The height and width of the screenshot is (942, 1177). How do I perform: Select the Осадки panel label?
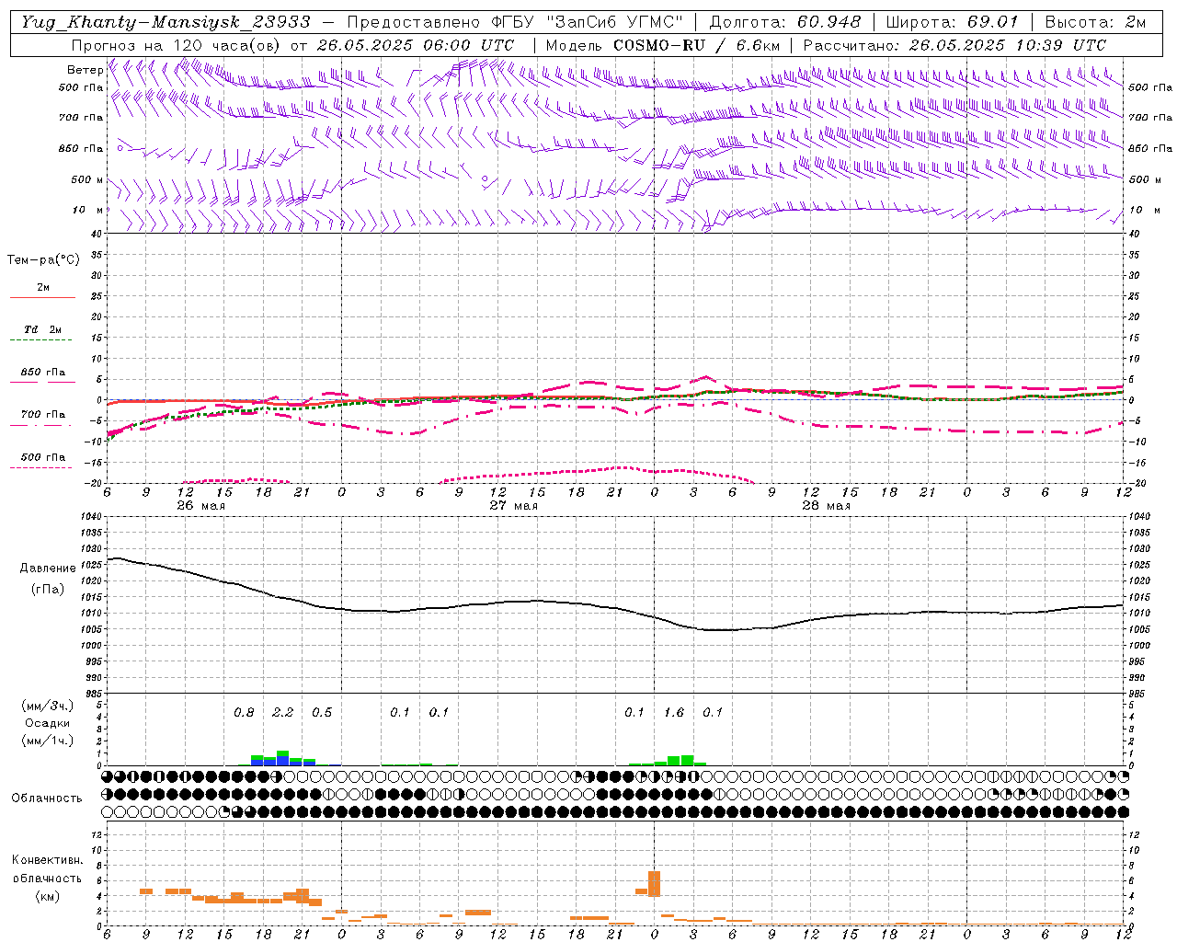point(47,723)
